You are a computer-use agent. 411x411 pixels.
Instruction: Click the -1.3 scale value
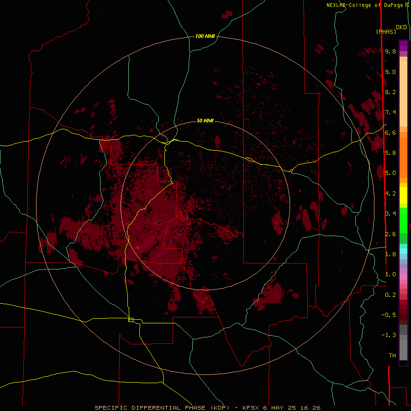(389, 335)
